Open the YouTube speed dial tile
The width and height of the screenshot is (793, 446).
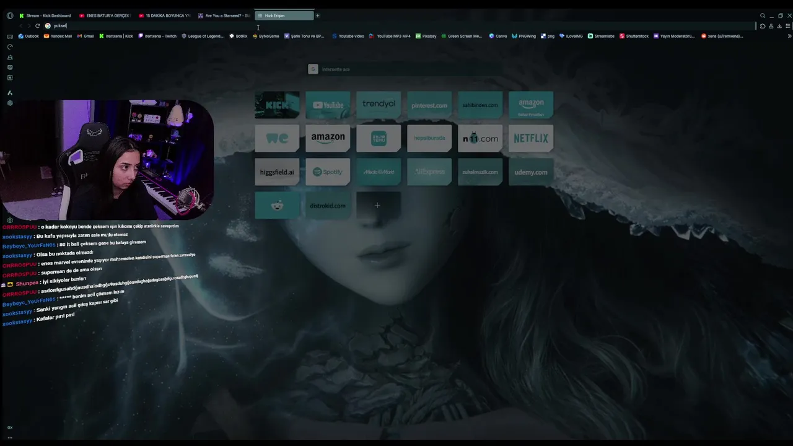[328, 105]
